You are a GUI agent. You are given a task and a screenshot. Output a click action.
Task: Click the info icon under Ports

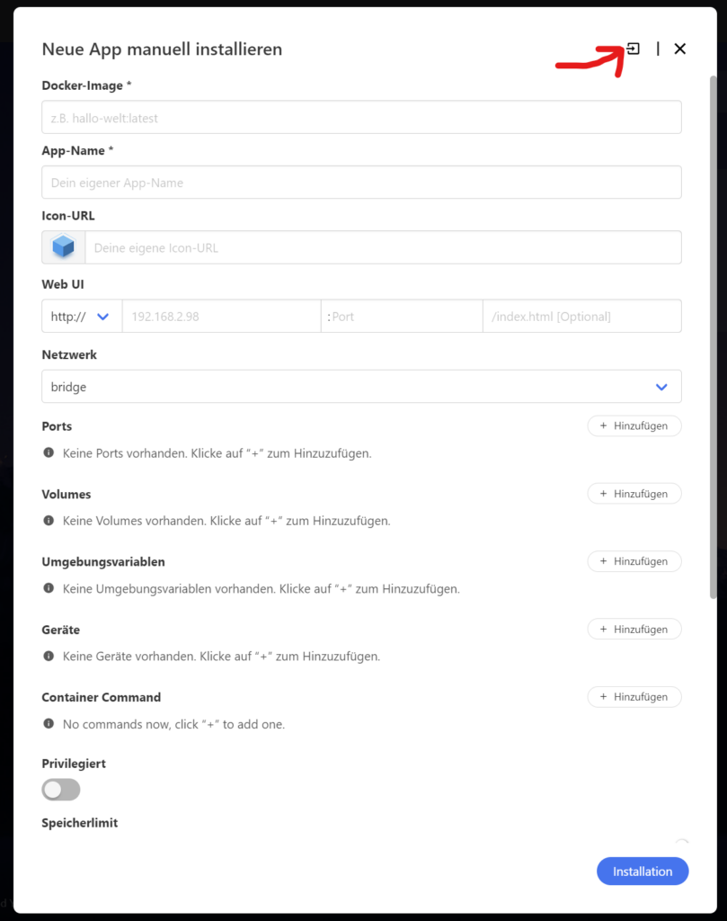(49, 453)
